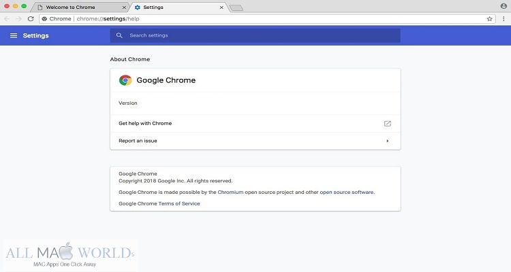Select the Settings tab
The width and height of the screenshot is (511, 272).
point(179,7)
